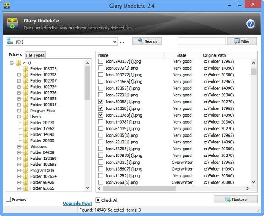Expand ProgramData tree node
The height and width of the screenshot is (216, 264).
click(19, 171)
